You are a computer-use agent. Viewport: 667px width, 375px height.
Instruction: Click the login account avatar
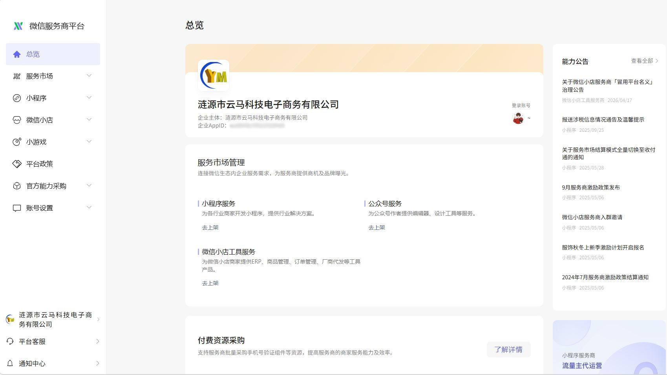coord(518,118)
